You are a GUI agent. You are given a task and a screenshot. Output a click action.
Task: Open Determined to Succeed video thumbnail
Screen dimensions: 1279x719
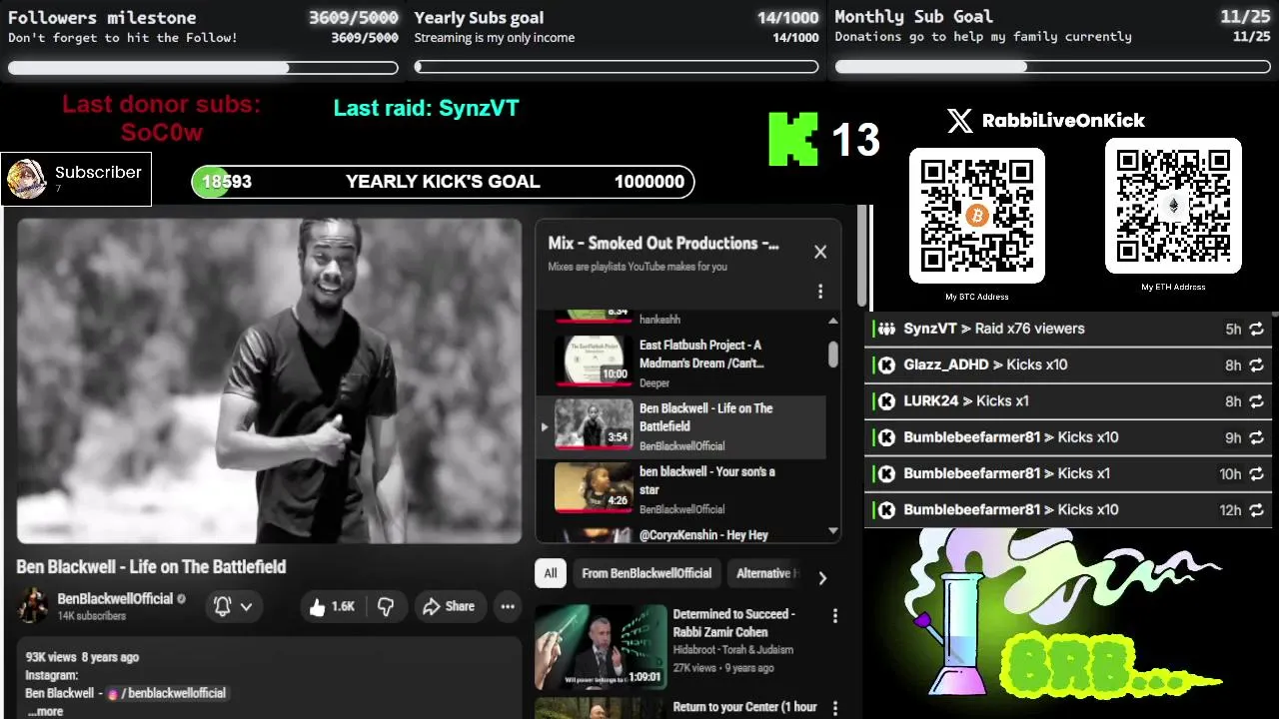(601, 647)
